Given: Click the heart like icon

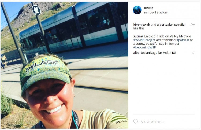Looking at the screenshot, I should tap(136, 121).
